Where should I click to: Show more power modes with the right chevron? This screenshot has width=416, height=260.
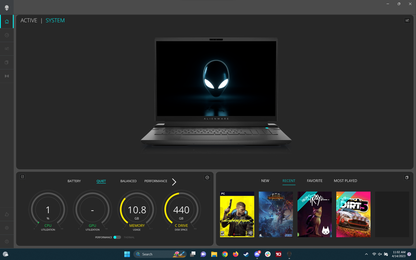(174, 182)
